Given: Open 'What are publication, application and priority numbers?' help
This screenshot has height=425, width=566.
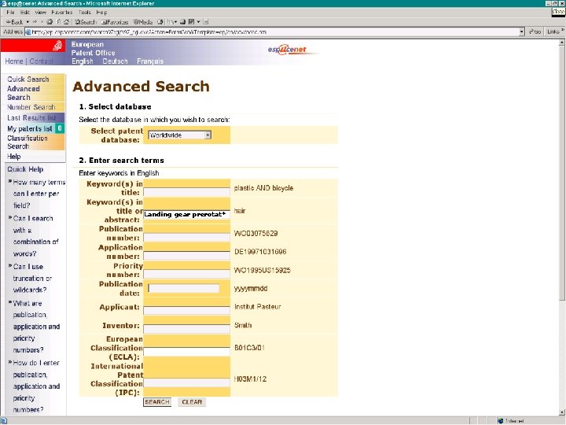Looking at the screenshot, I should [35, 327].
